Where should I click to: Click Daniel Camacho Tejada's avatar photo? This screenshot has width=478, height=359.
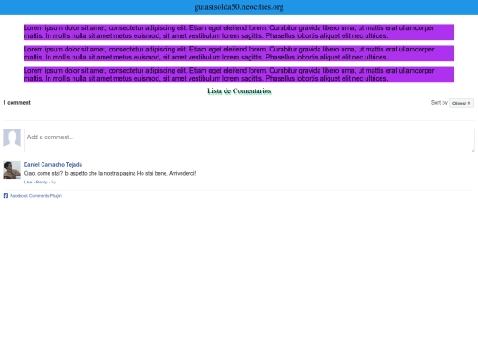(12, 170)
